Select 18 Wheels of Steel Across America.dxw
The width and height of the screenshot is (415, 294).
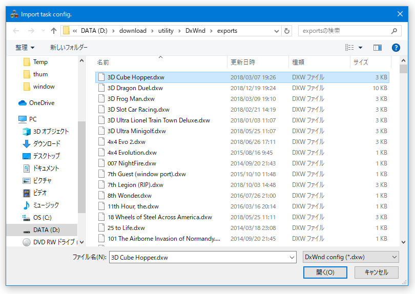tap(242, 217)
